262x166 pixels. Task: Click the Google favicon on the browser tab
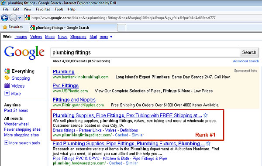pyautogui.click(x=32, y=28)
